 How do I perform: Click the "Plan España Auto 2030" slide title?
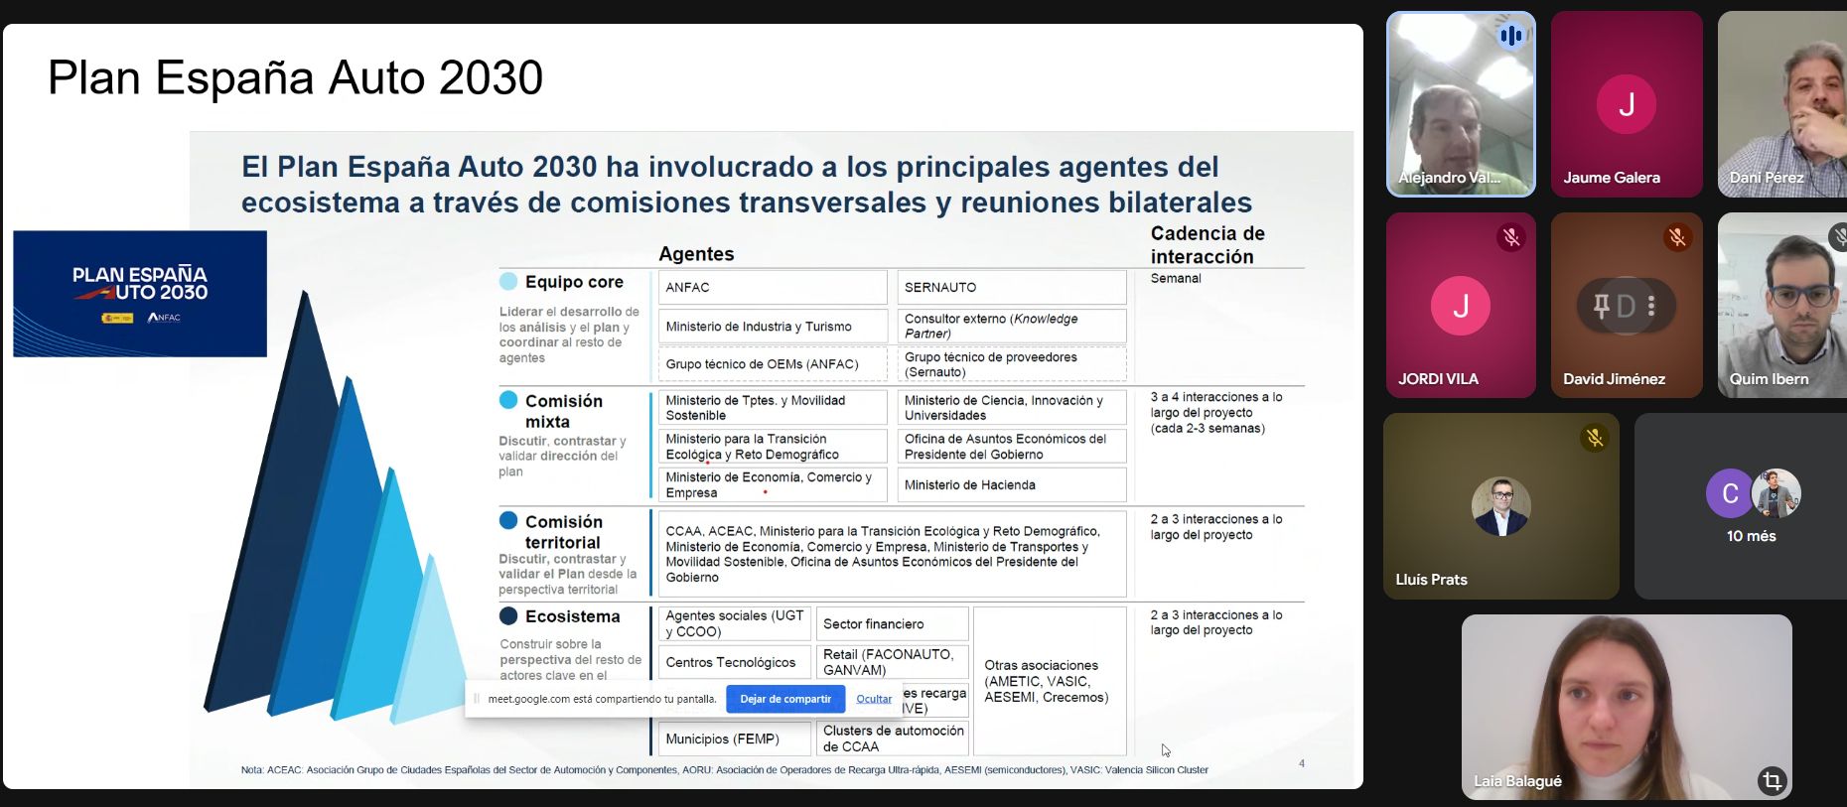[296, 77]
